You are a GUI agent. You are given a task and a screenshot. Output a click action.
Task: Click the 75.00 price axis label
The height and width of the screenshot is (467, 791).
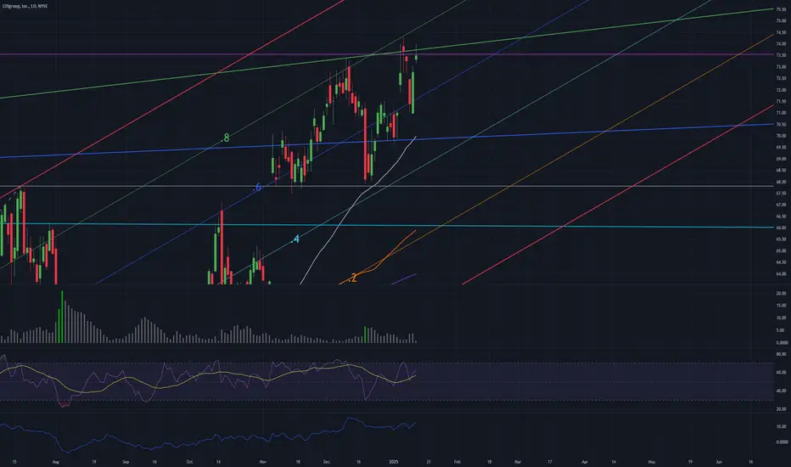click(x=781, y=21)
